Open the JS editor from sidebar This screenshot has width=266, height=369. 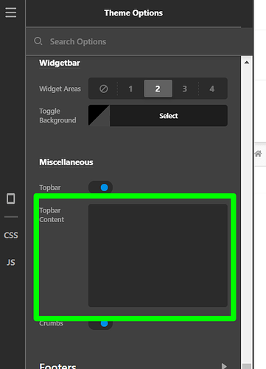tap(11, 263)
